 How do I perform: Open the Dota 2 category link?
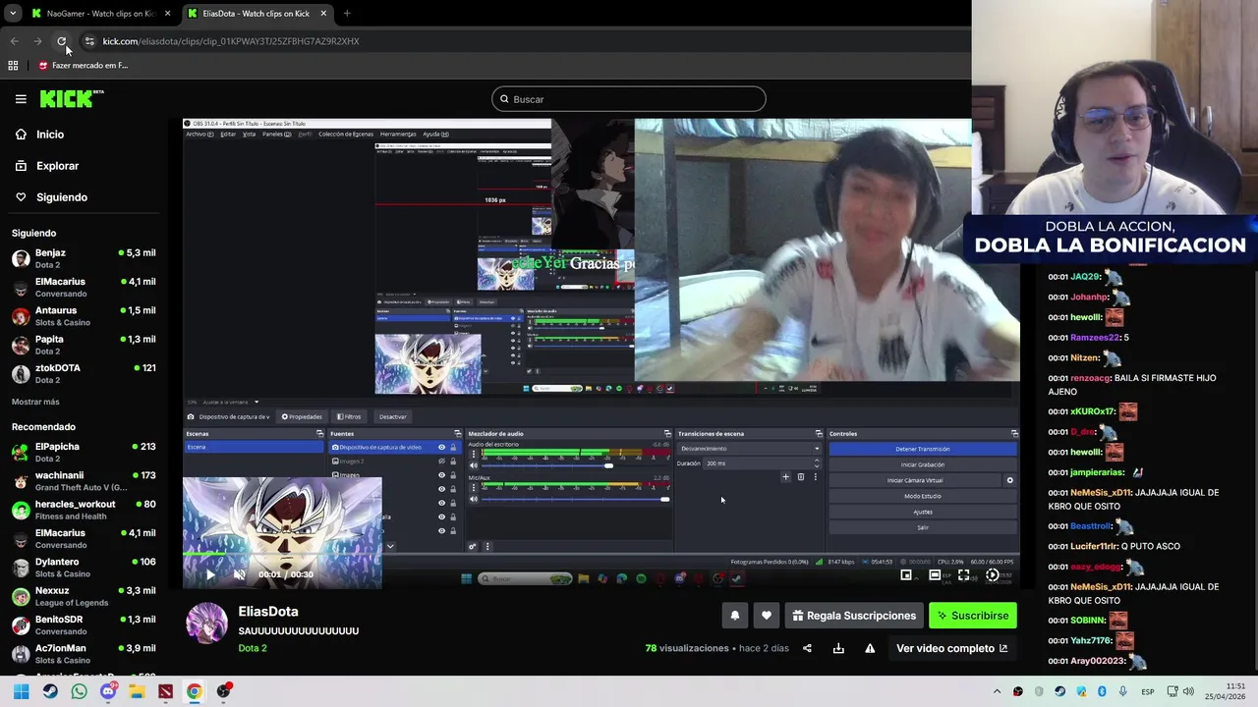pyautogui.click(x=253, y=648)
